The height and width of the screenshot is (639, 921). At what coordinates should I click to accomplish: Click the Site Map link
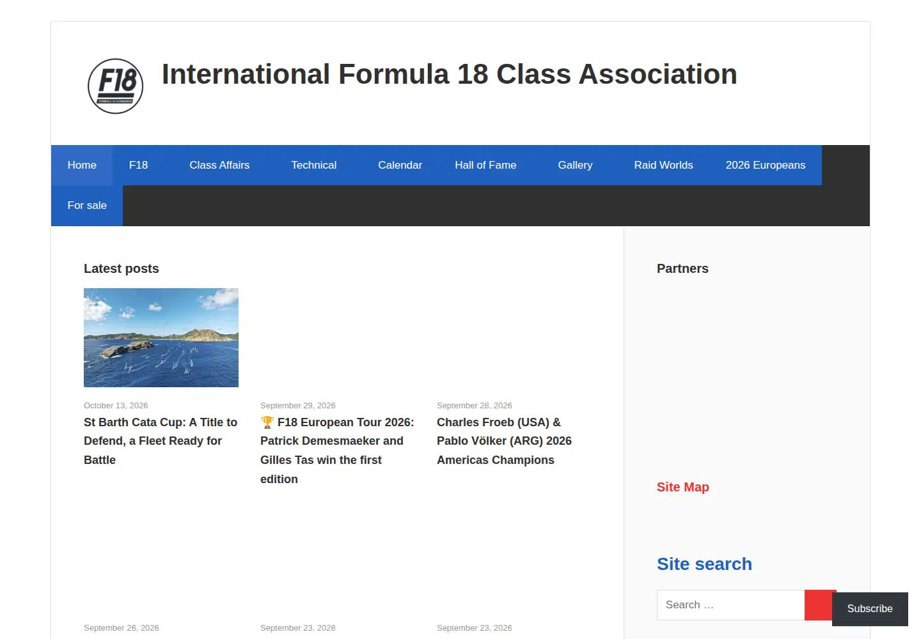point(682,487)
